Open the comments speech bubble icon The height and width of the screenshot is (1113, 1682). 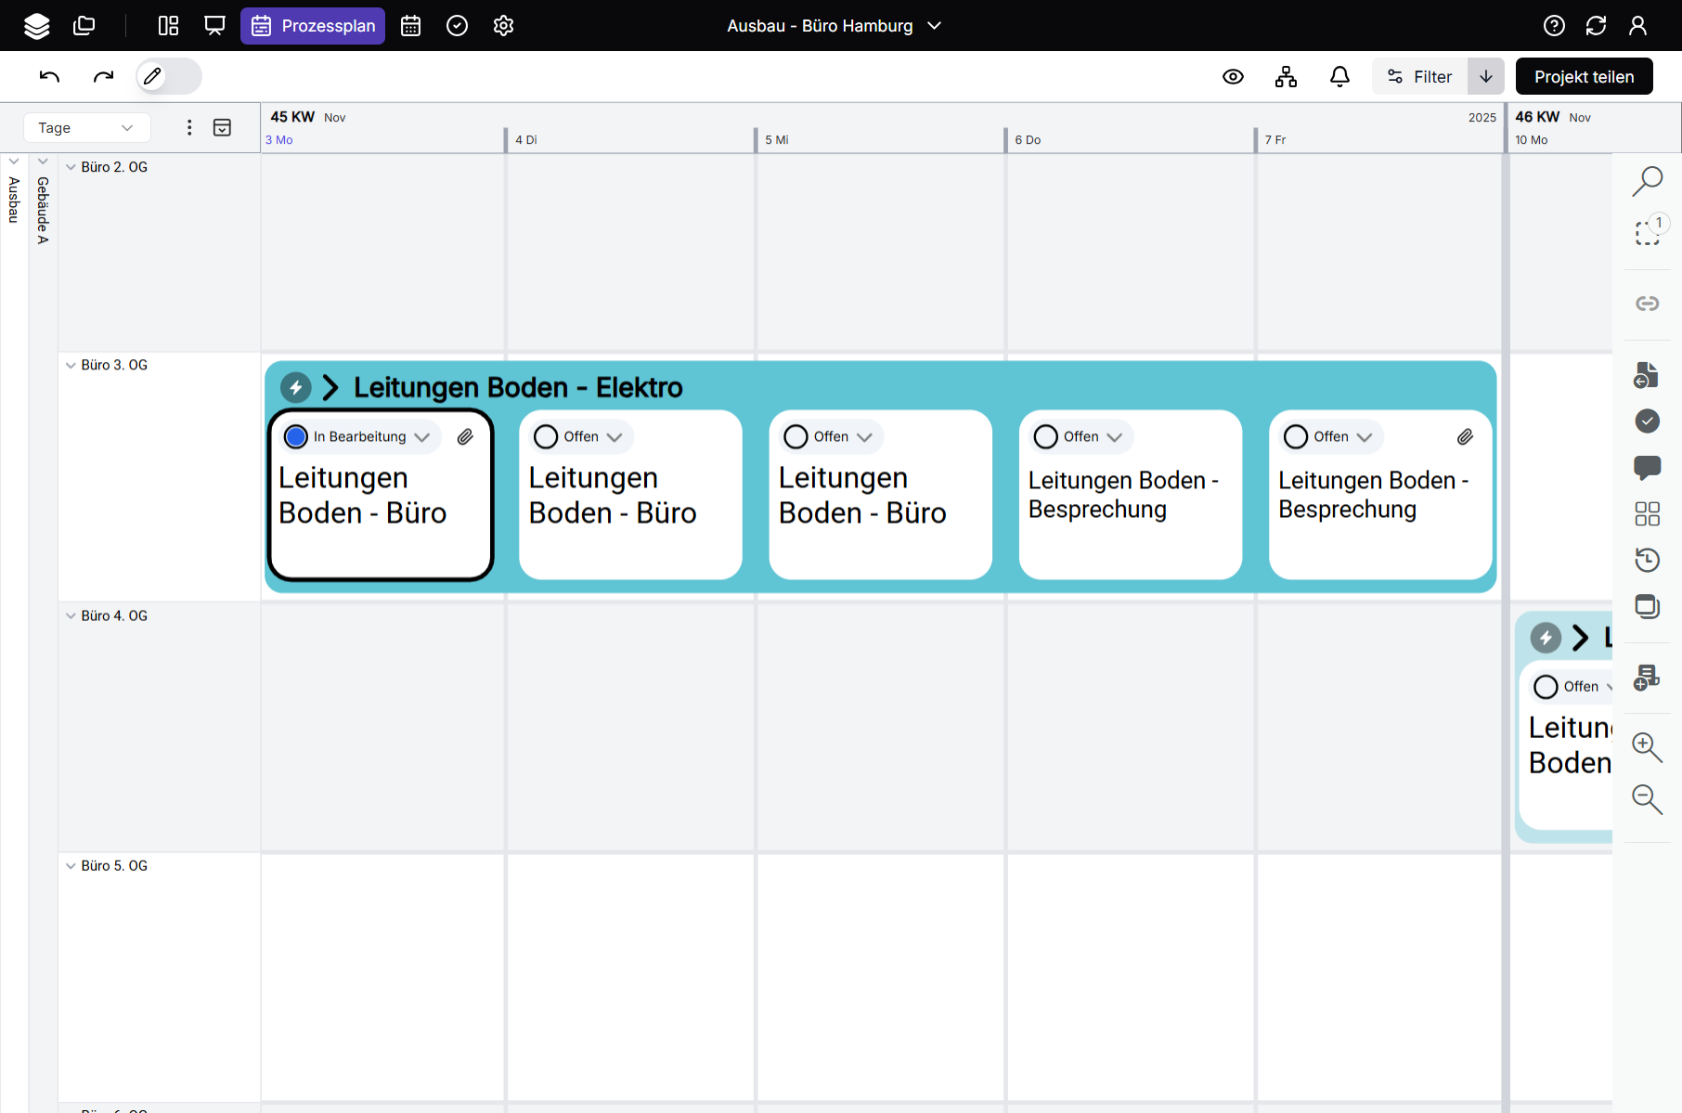tap(1647, 467)
